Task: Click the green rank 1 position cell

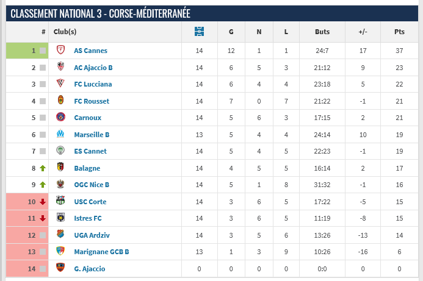Action: (x=27, y=51)
